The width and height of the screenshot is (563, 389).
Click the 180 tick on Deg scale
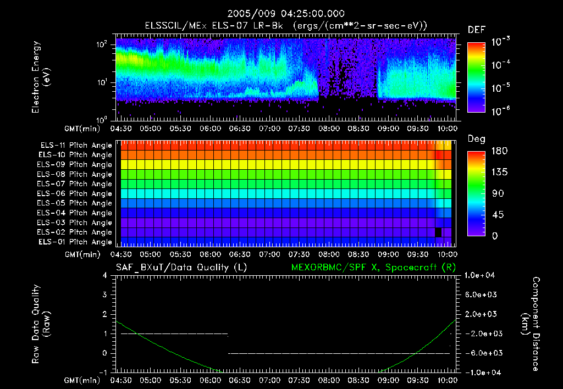pos(499,151)
